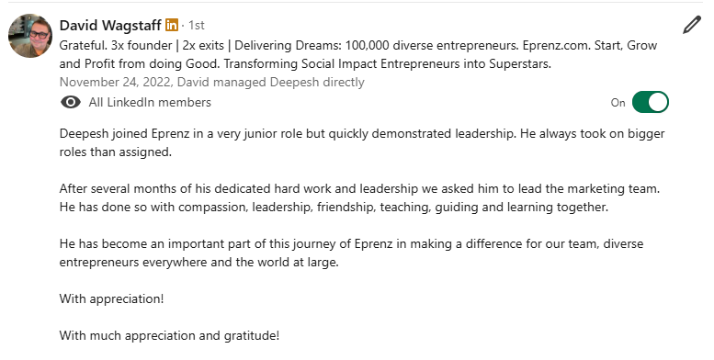Image resolution: width=714 pixels, height=360 pixels.
Task: Select the "All LinkedIn members" visibility text
Action: (150, 103)
